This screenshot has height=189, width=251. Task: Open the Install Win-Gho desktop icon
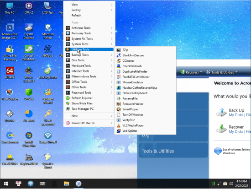click(29, 140)
